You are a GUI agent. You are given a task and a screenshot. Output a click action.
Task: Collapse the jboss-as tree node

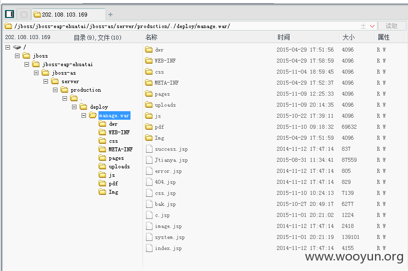36,73
